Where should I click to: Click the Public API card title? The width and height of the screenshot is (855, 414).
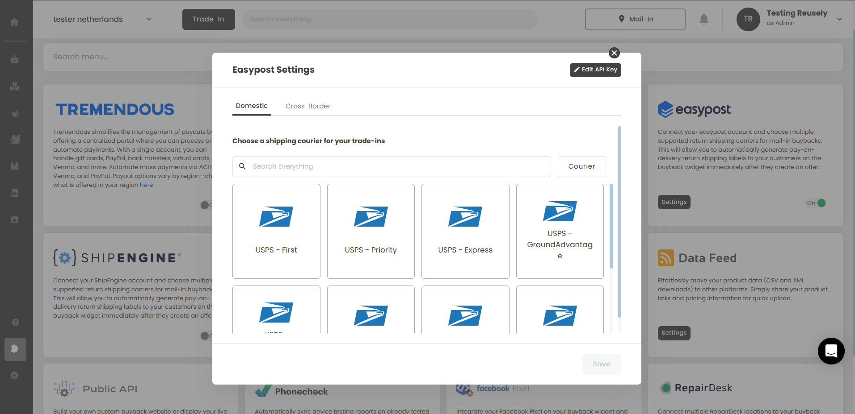(x=110, y=389)
